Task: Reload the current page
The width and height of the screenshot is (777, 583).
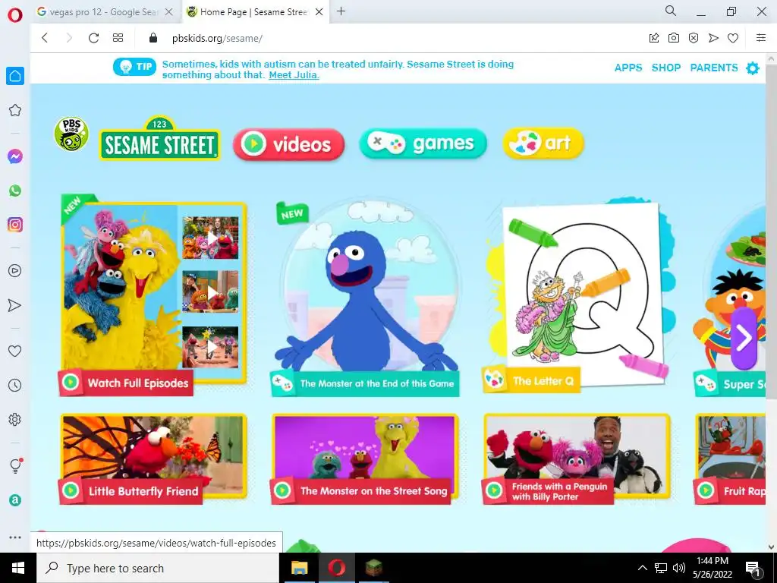Action: pos(93,38)
